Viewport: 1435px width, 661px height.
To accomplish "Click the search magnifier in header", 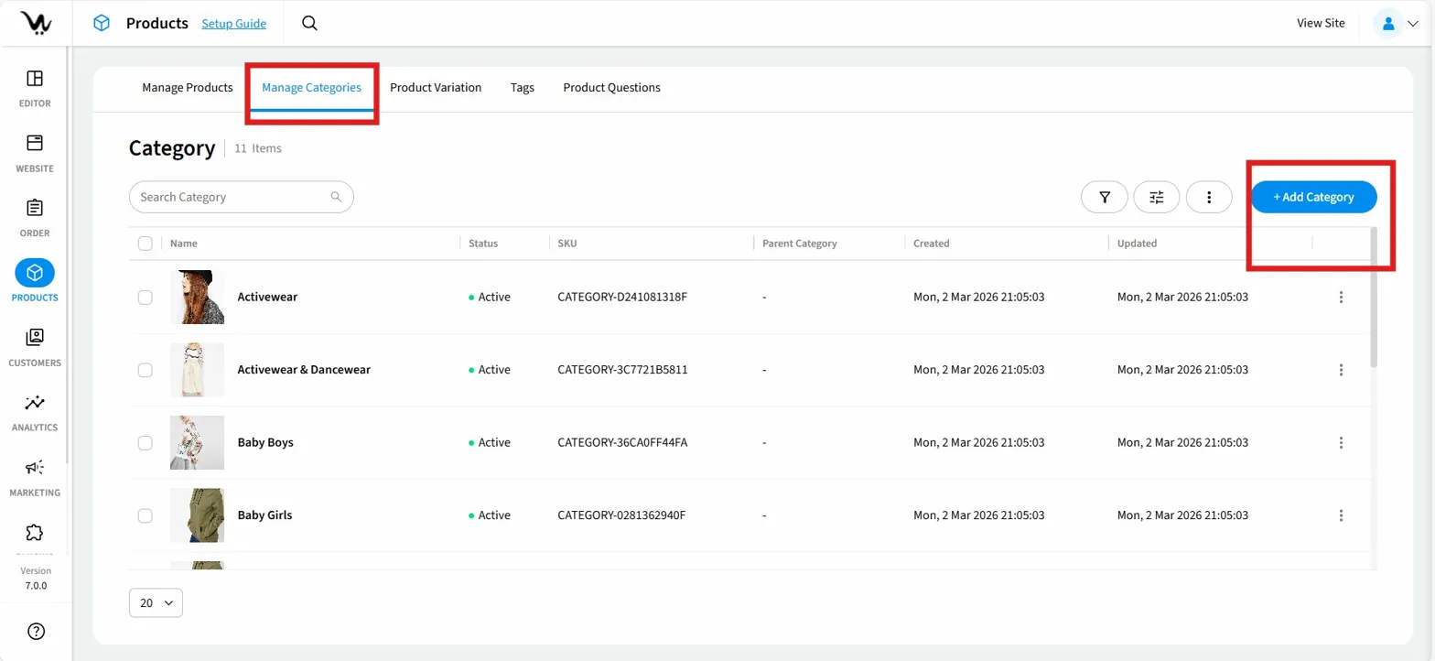I will (x=309, y=24).
